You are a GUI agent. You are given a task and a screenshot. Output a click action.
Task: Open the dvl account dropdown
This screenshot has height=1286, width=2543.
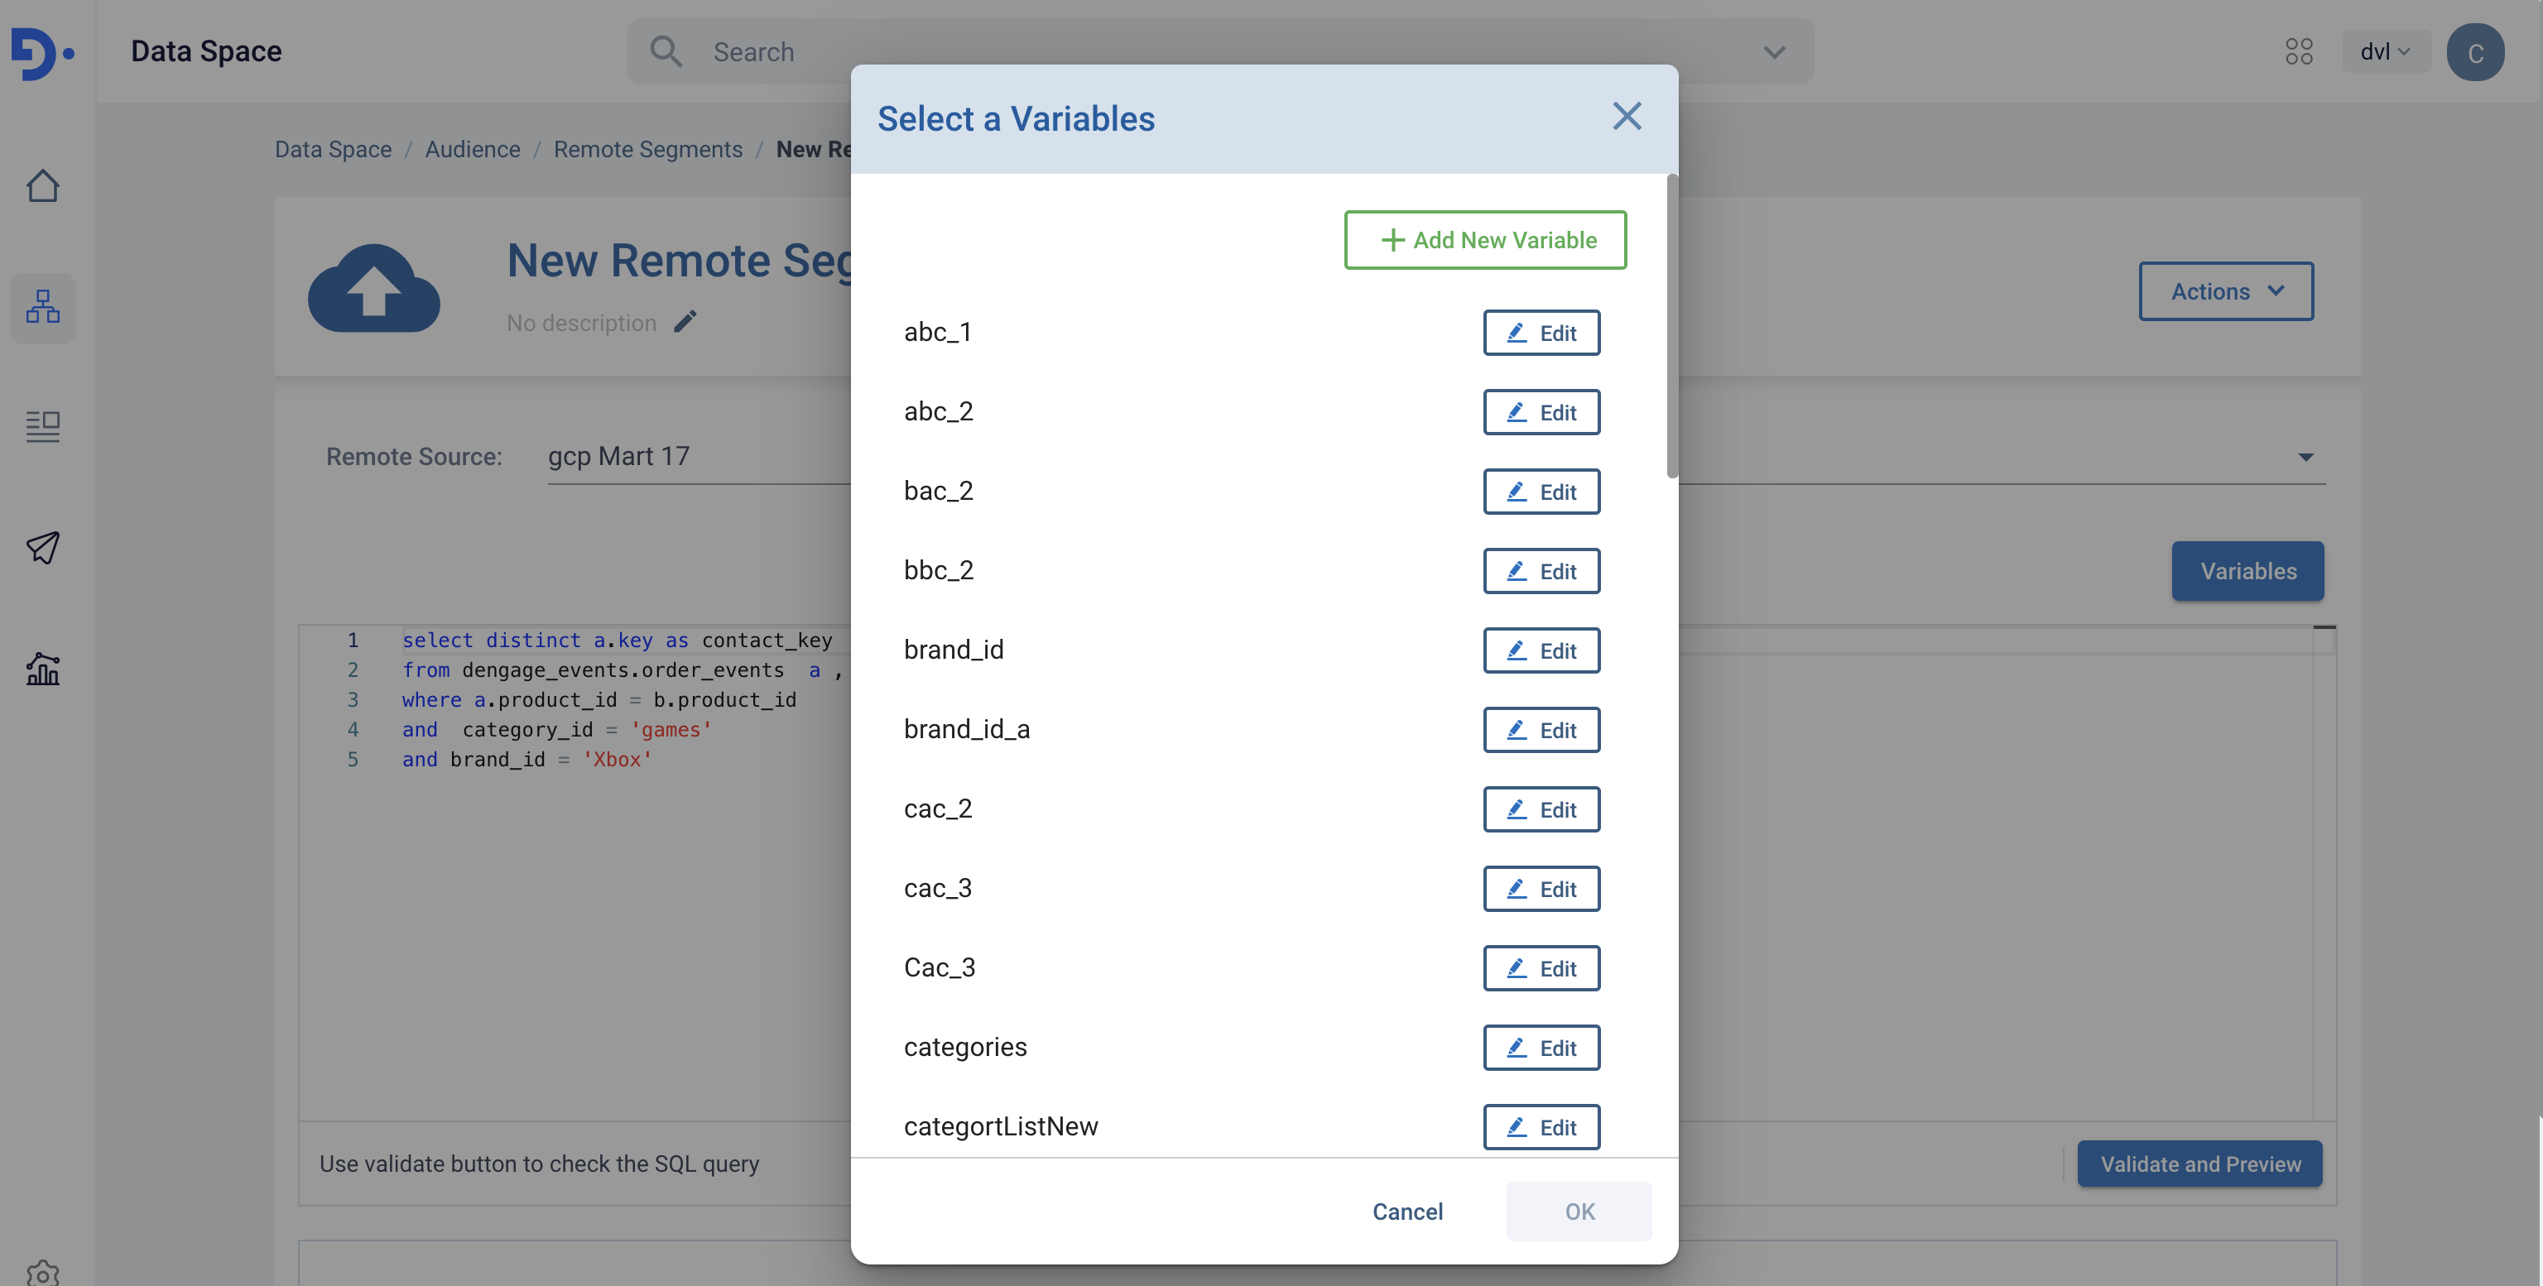(2384, 51)
